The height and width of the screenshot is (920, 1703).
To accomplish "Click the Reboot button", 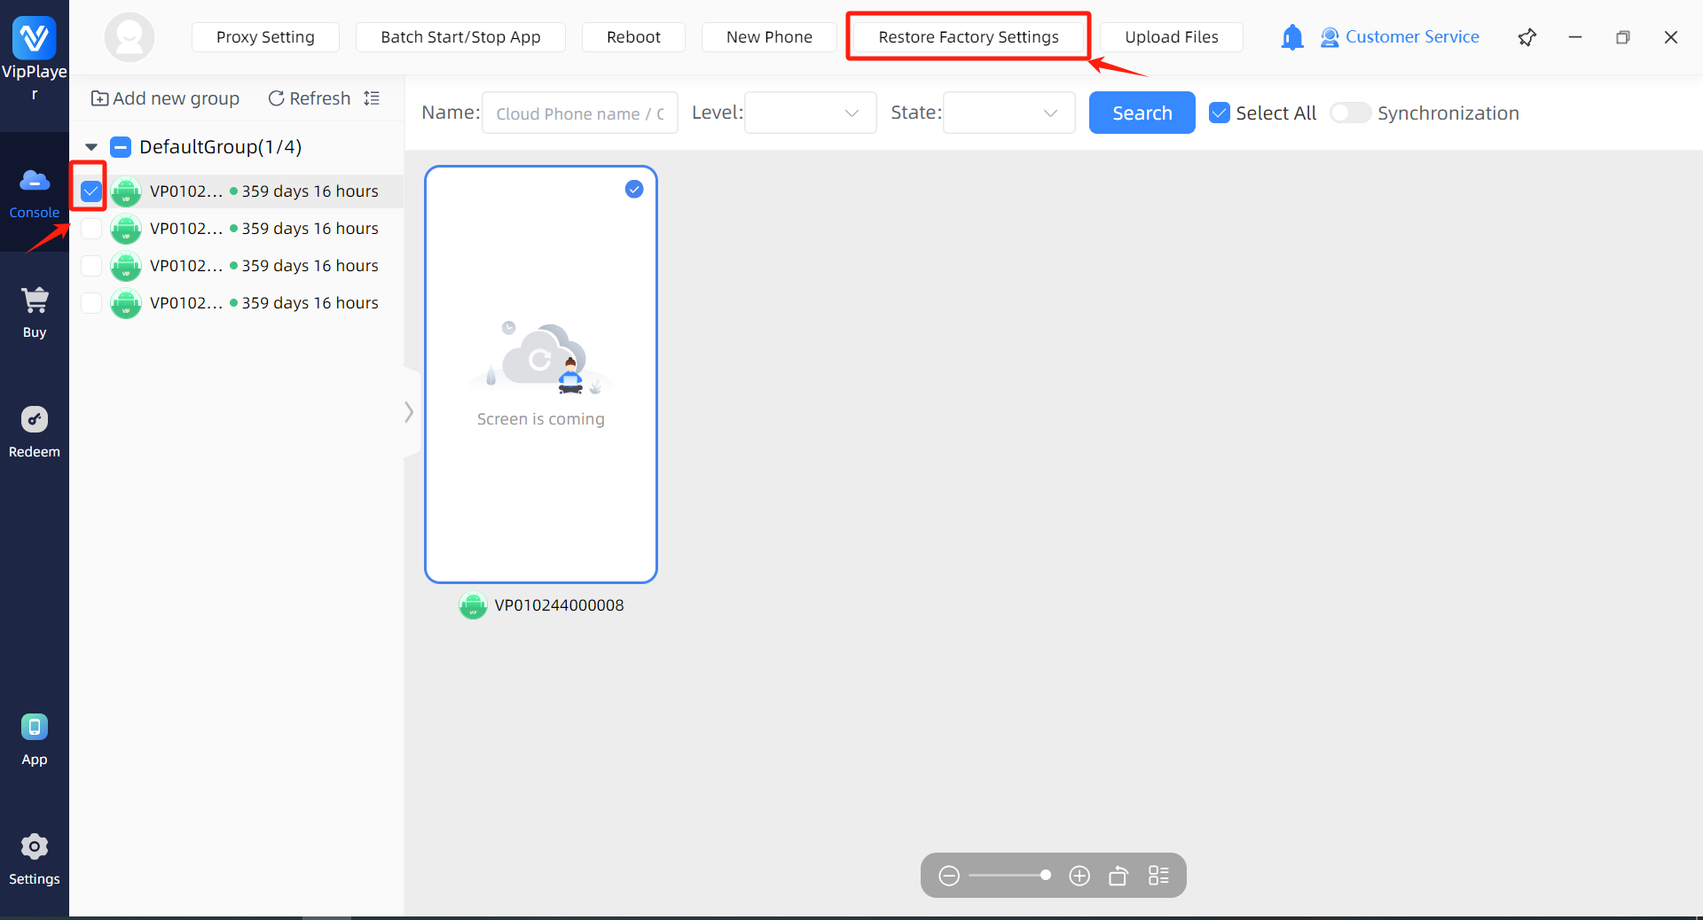I will tap(633, 37).
